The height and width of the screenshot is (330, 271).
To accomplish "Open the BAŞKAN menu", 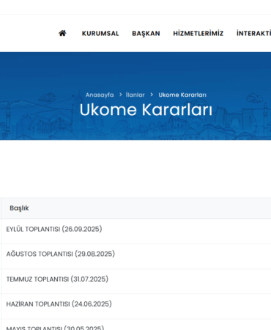I will pos(146,34).
